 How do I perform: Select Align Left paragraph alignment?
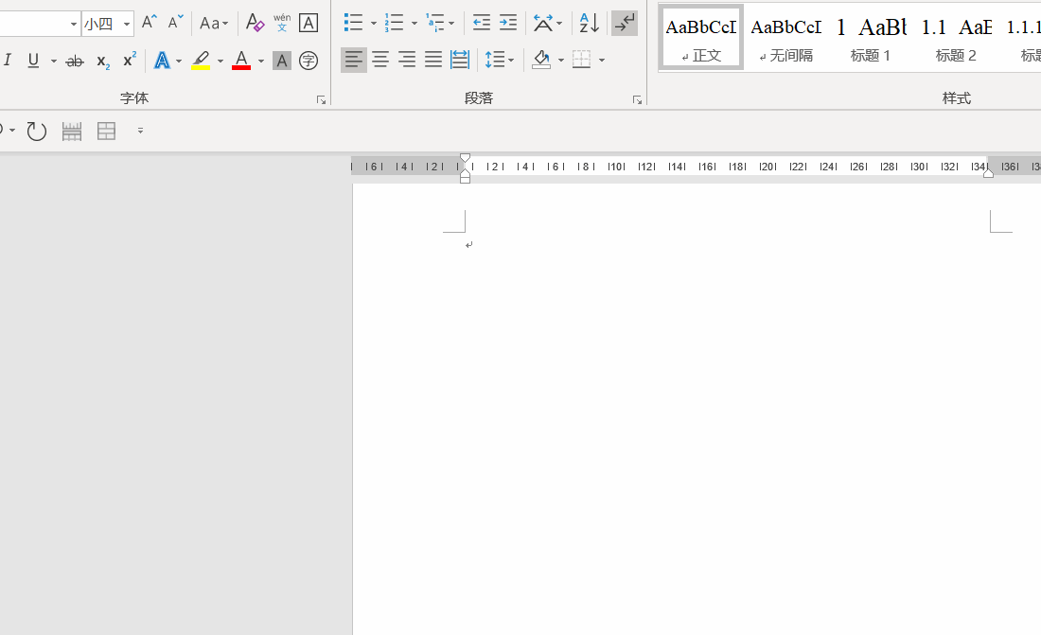point(354,60)
